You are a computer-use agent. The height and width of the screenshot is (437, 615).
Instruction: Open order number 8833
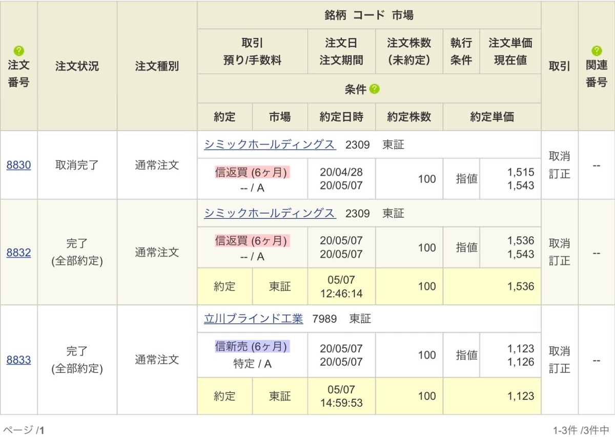(x=19, y=360)
